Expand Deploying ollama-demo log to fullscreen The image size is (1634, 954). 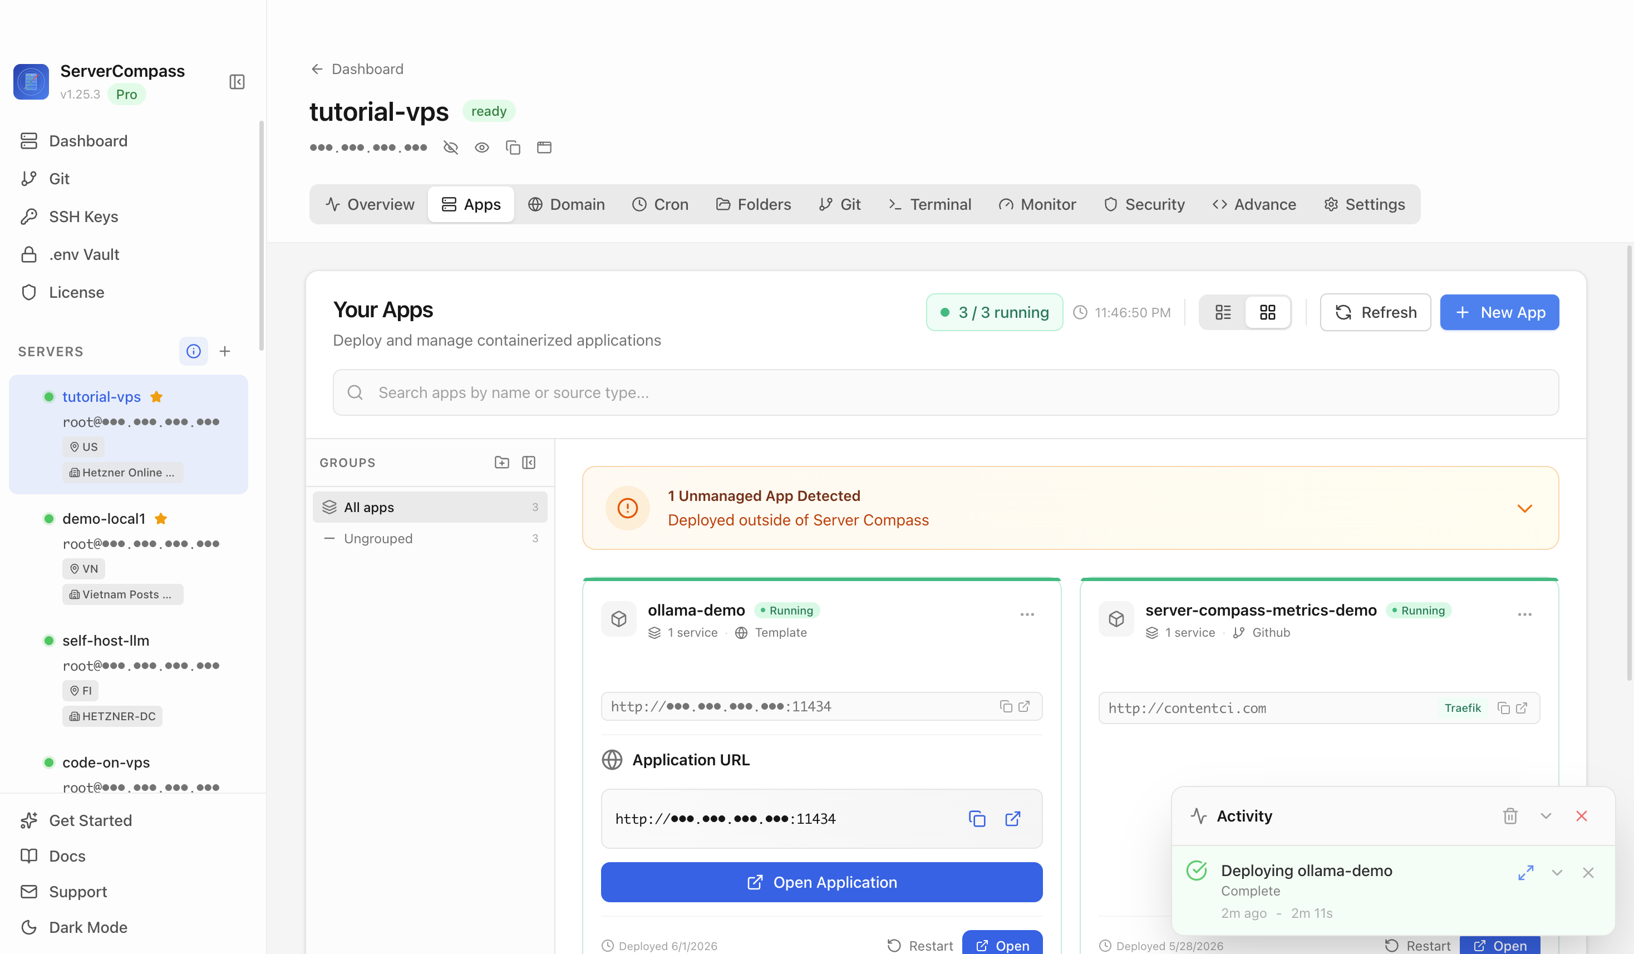1525,872
